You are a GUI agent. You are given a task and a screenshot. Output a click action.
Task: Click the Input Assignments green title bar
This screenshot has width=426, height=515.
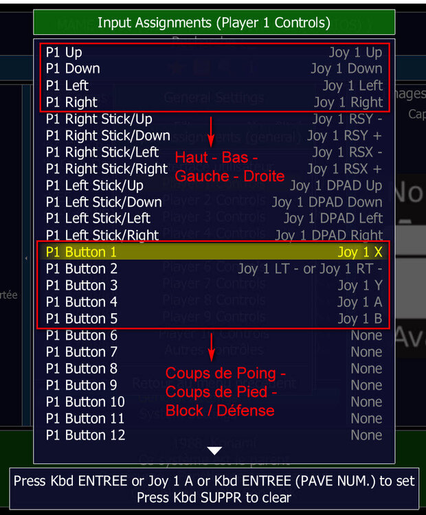(214, 23)
